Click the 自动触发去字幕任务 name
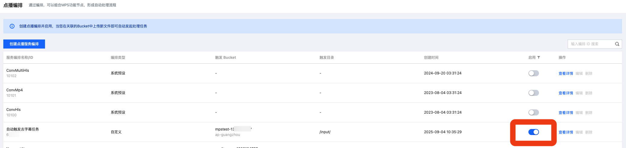The image size is (626, 148). [23, 129]
